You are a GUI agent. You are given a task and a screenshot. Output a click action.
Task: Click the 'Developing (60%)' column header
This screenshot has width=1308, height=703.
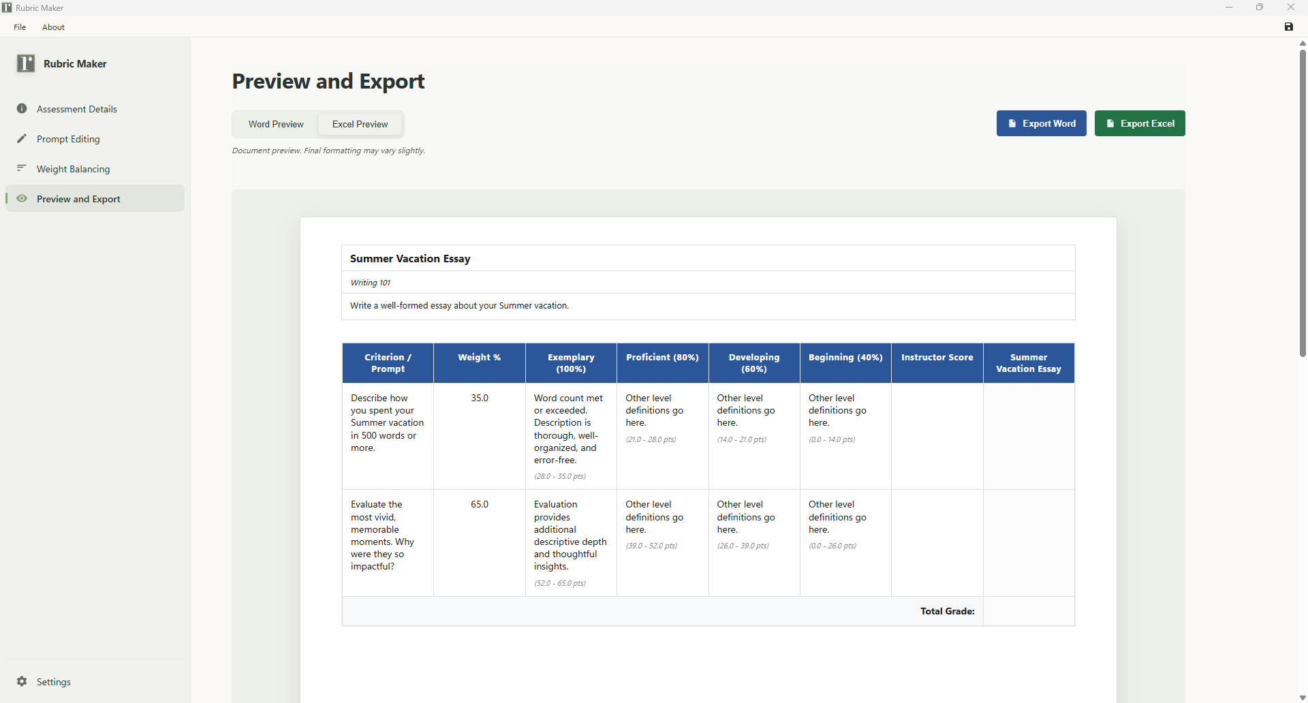pos(754,363)
